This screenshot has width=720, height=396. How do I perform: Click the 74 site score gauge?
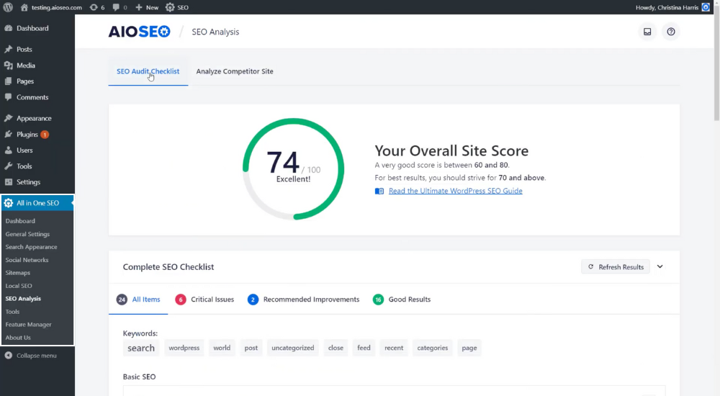point(294,168)
